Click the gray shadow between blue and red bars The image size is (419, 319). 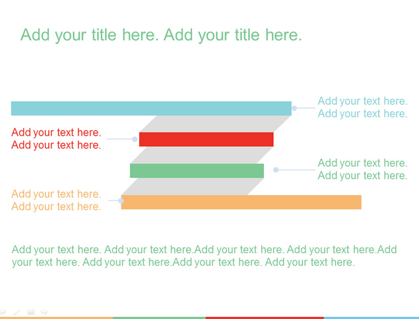(215, 124)
